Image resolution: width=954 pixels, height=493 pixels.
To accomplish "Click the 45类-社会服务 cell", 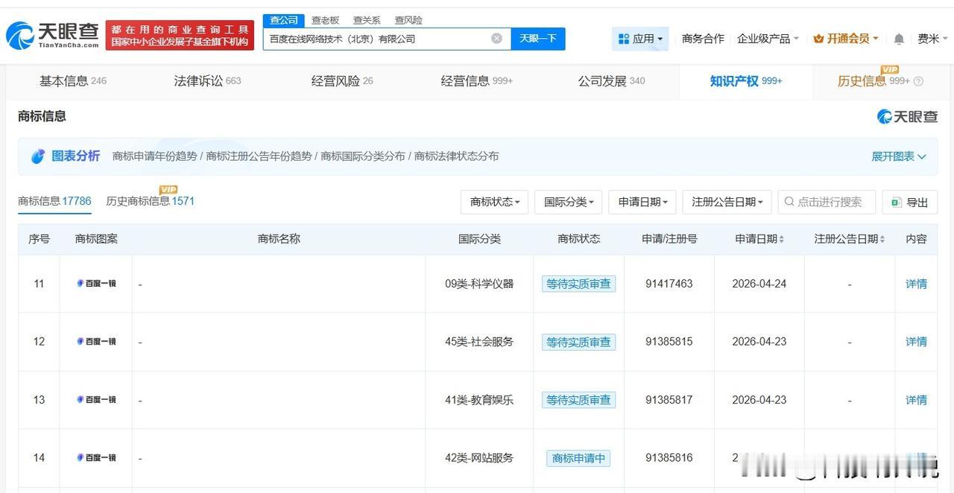I will pos(479,342).
